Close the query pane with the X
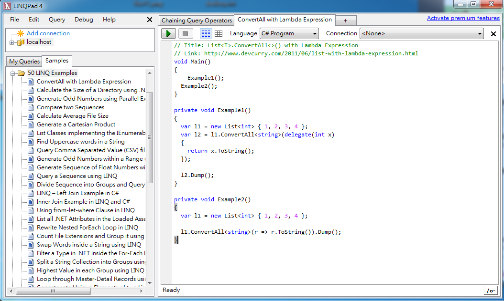This screenshot has height=301, width=504. click(x=493, y=34)
